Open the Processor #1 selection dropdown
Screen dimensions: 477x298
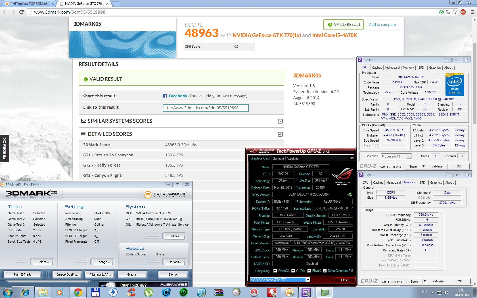[x=409, y=156]
